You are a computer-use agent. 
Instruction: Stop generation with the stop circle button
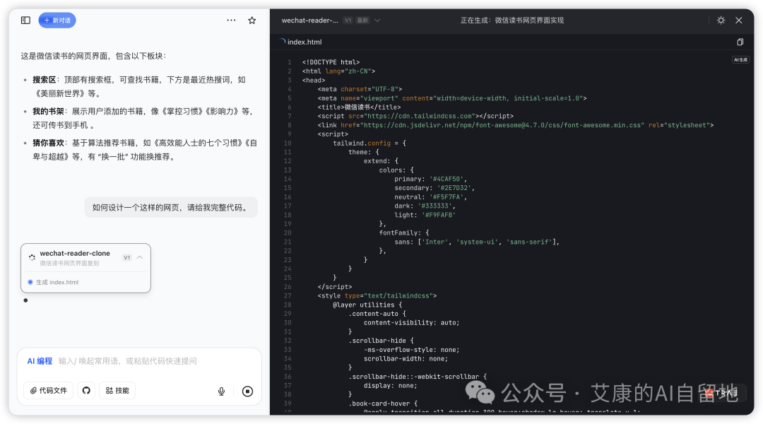pos(248,391)
